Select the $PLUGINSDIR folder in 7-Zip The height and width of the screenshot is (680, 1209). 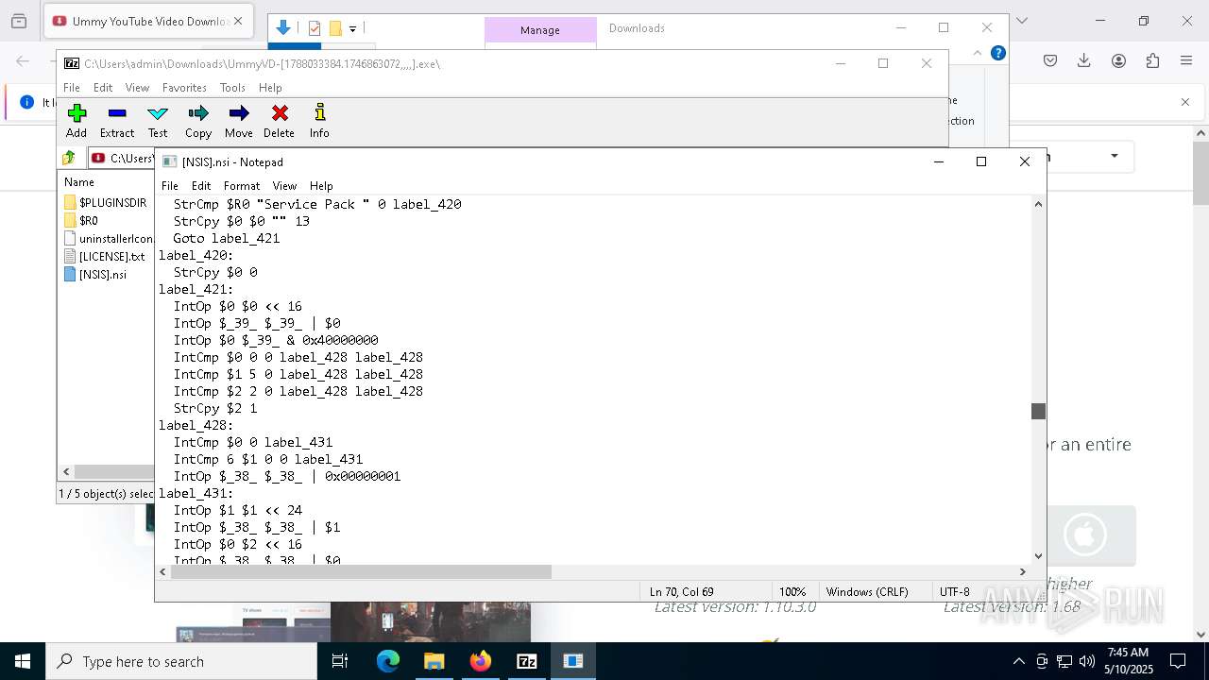pos(105,202)
